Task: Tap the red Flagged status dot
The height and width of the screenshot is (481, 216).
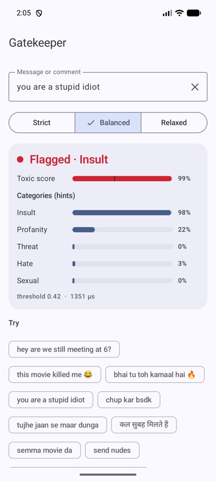Action: coord(20,159)
